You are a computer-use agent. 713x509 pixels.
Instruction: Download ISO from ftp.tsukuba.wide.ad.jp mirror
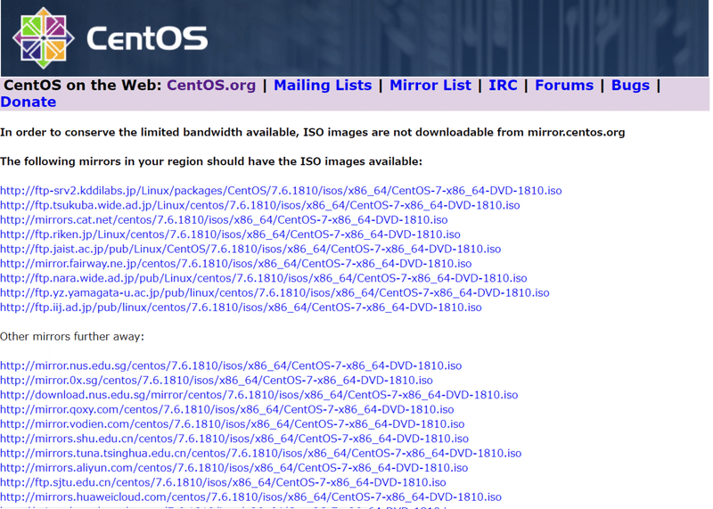click(x=260, y=205)
